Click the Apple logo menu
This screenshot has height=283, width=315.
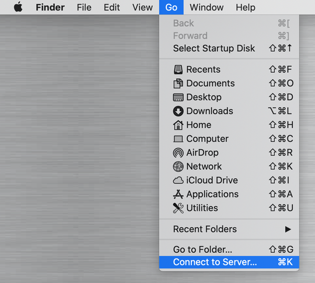[x=18, y=7]
